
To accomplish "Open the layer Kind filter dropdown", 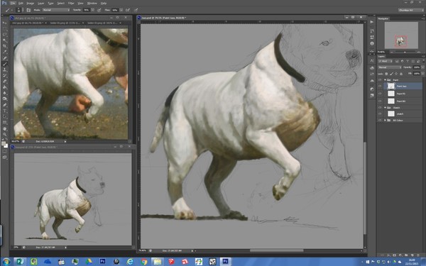I will pos(386,61).
